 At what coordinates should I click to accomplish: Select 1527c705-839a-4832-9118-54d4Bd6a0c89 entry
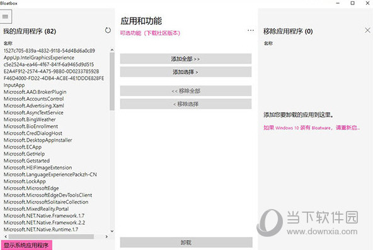(49, 50)
